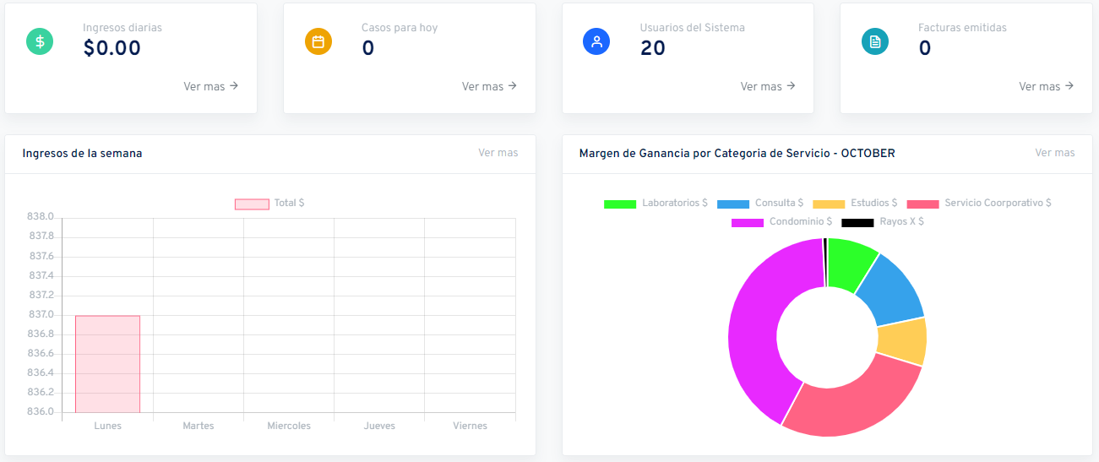
Task: Click the teal invoice document icon
Action: [x=875, y=41]
